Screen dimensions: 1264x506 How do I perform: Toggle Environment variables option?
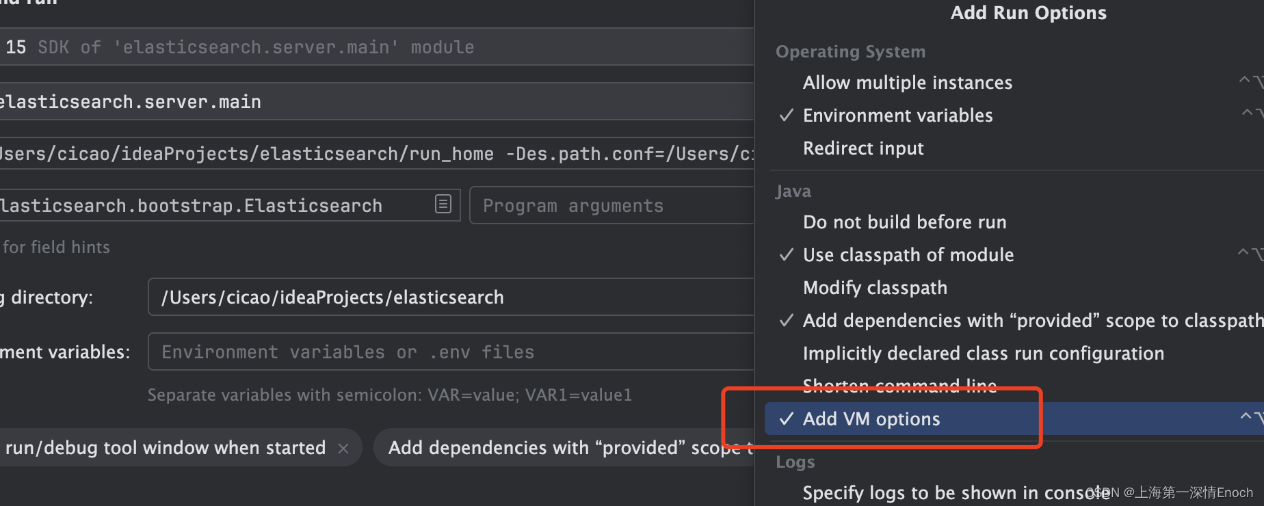897,116
